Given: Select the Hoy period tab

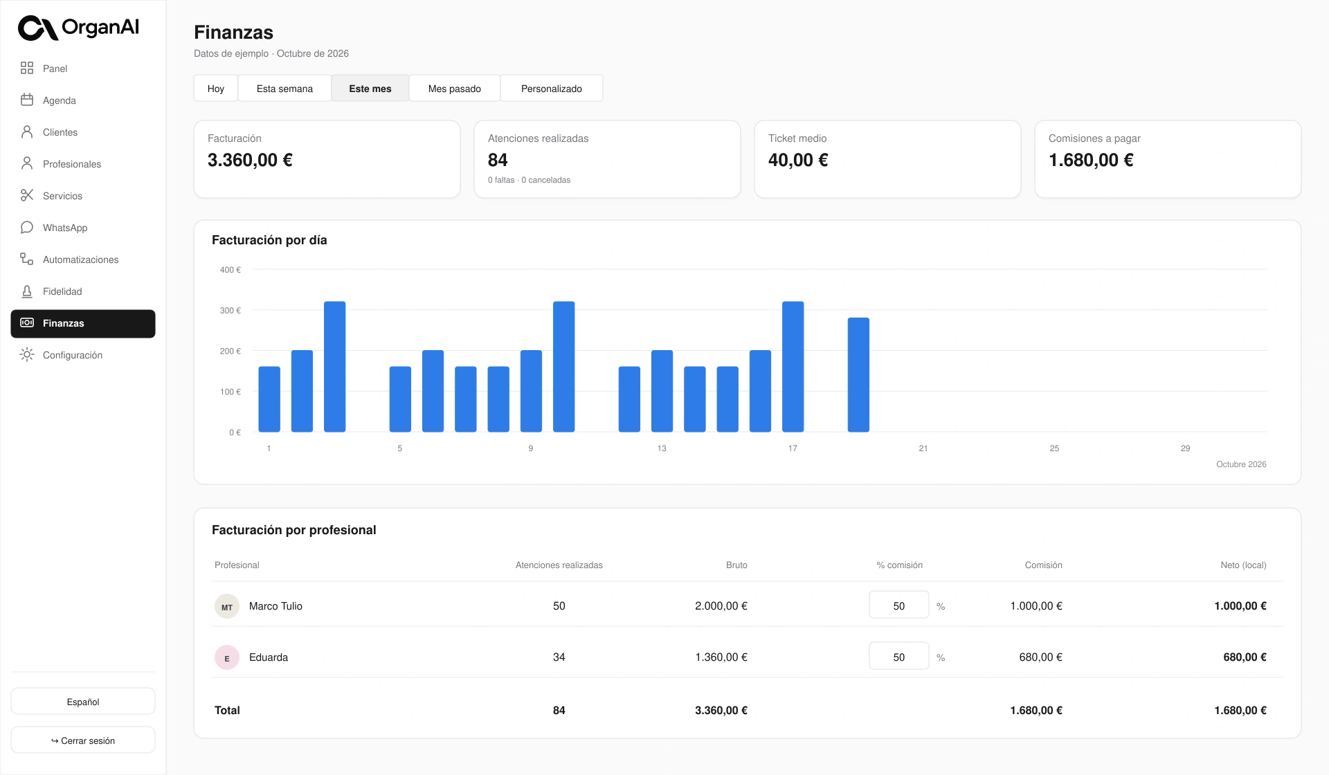Looking at the screenshot, I should pyautogui.click(x=216, y=89).
